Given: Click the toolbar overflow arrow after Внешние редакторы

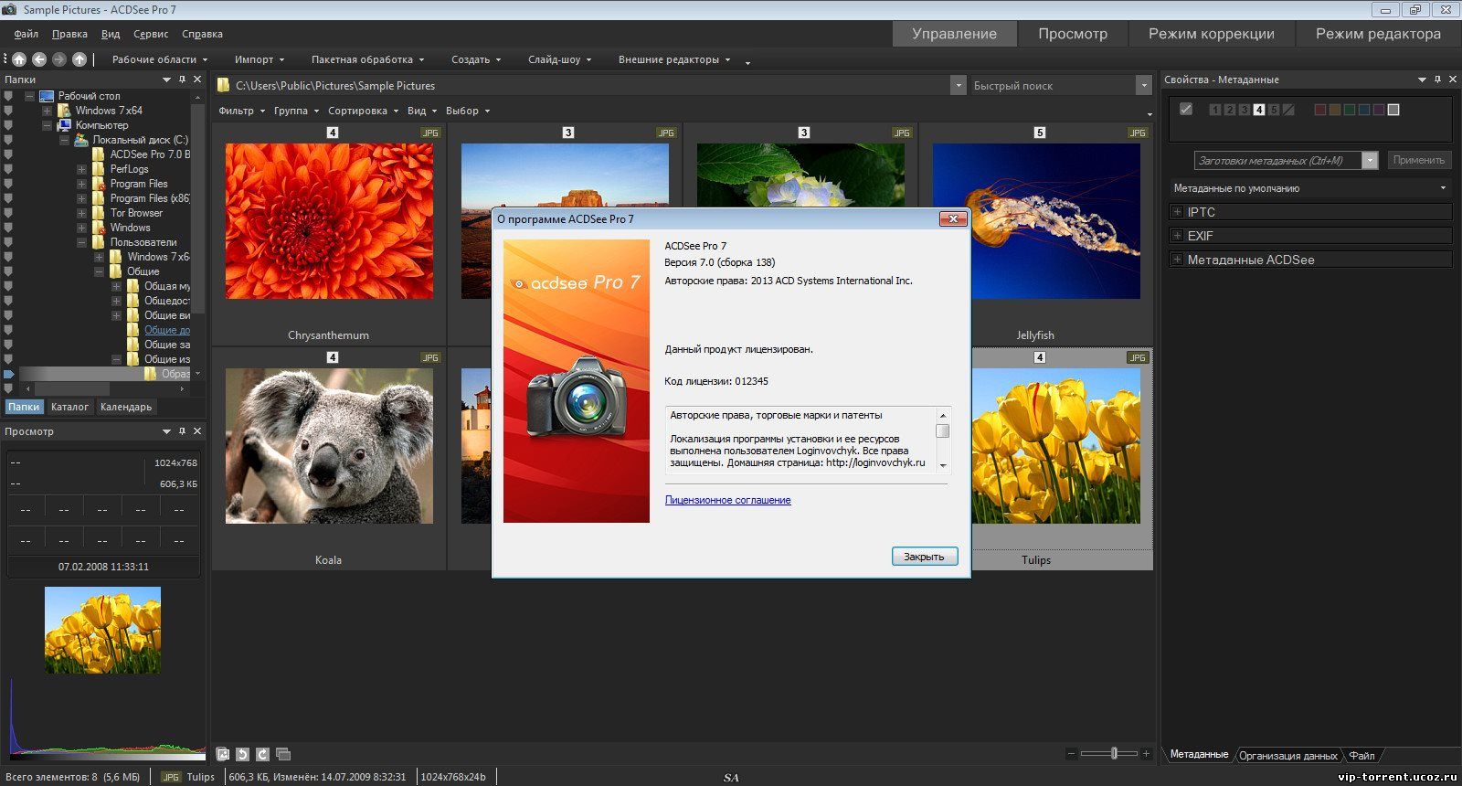Looking at the screenshot, I should click(747, 62).
